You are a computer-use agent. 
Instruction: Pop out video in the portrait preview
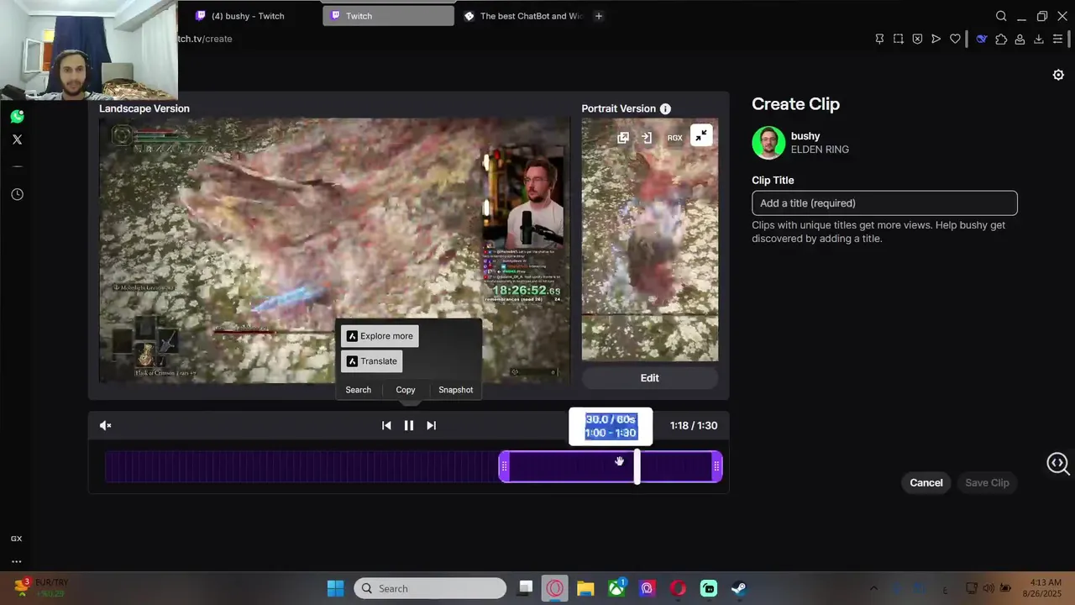(623, 138)
